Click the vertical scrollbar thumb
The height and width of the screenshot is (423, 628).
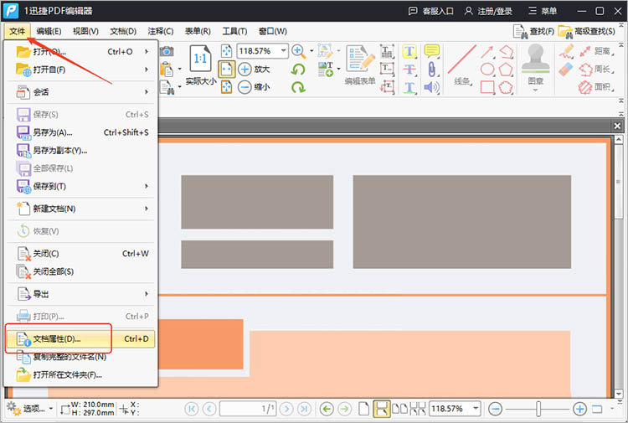coord(619,183)
